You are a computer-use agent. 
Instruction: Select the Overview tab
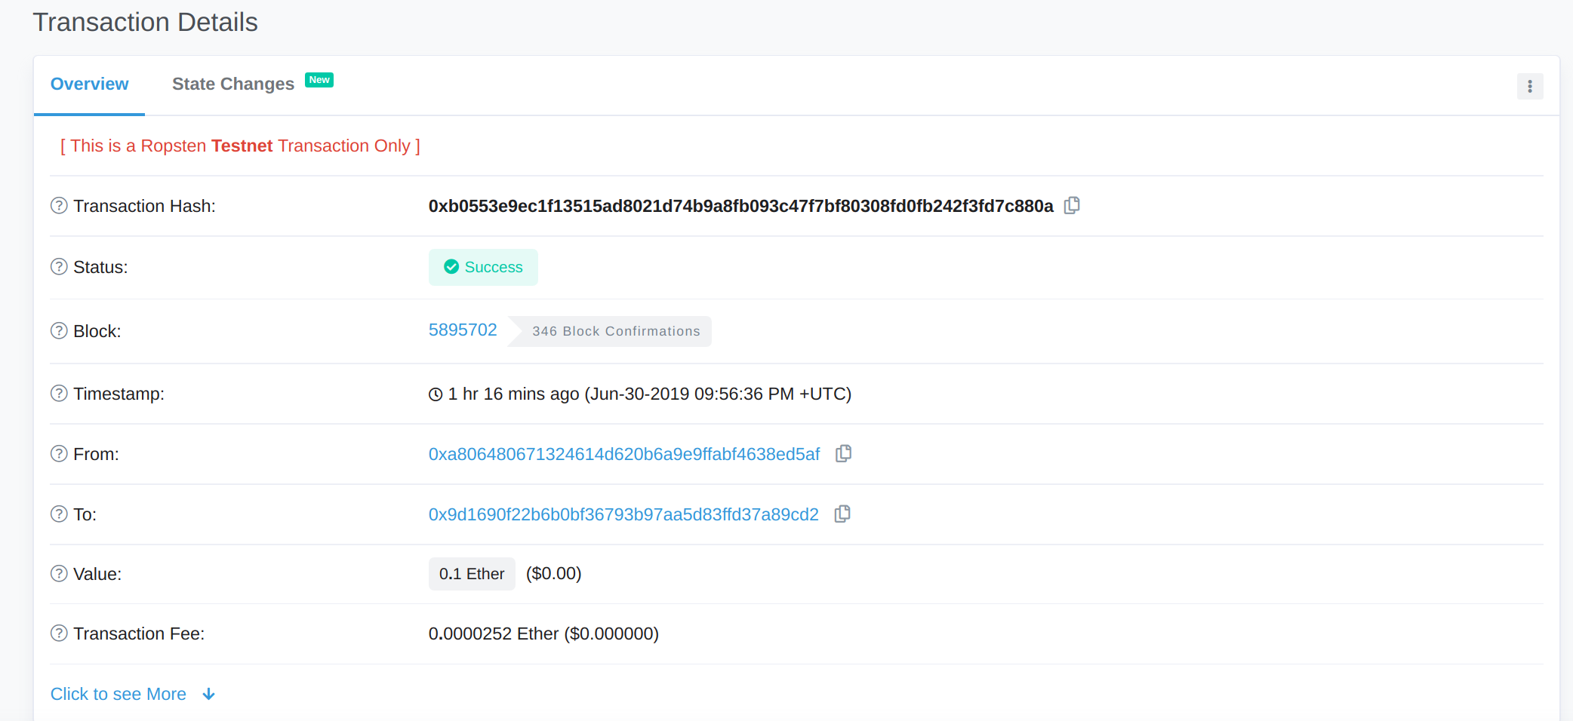(89, 84)
